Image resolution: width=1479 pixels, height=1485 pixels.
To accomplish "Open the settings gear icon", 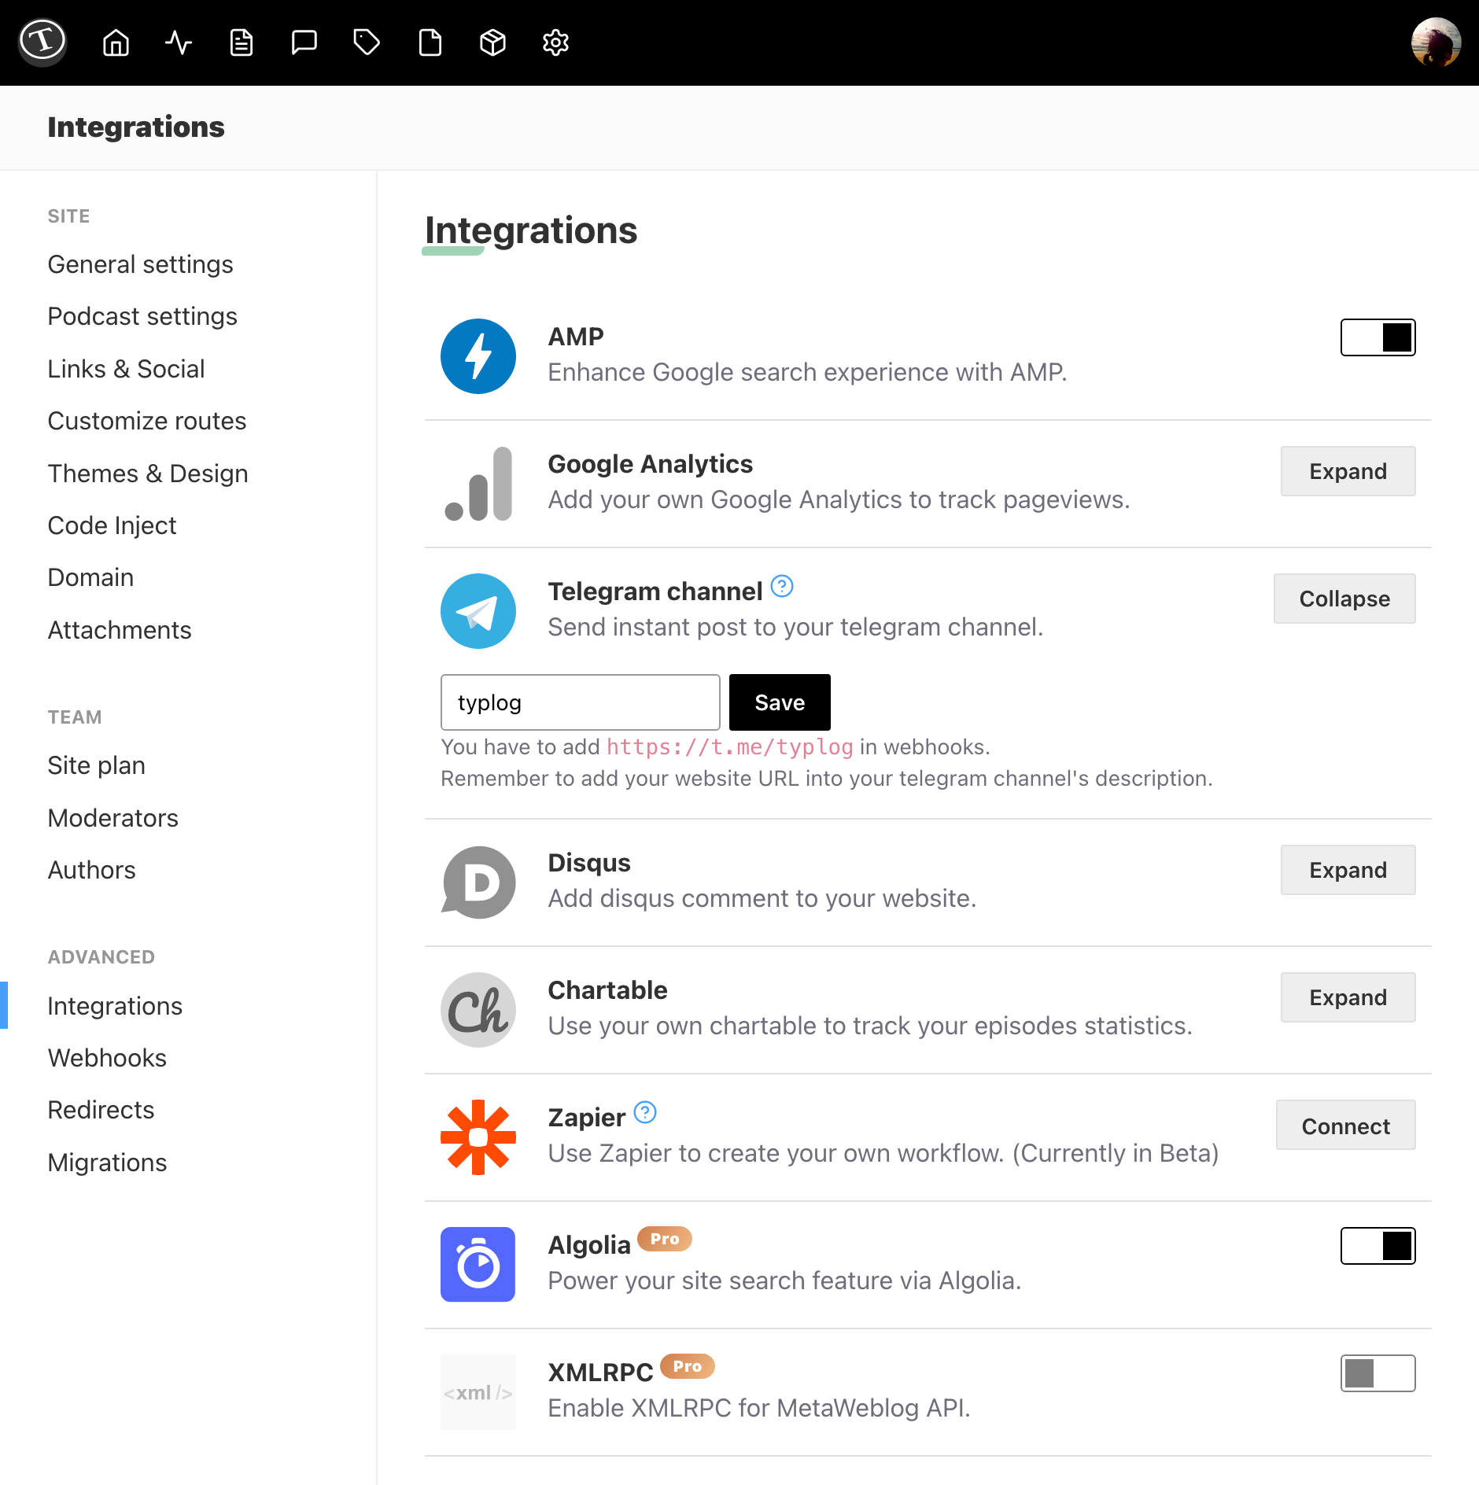I will (556, 42).
